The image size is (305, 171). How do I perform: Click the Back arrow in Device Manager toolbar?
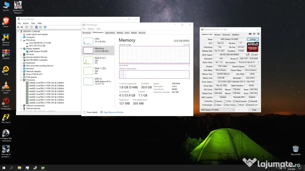coord(18,27)
